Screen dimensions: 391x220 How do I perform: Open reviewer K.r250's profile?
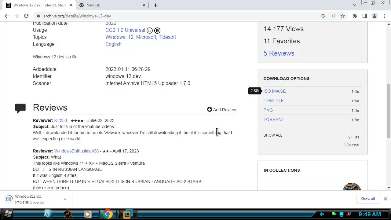coord(60,120)
